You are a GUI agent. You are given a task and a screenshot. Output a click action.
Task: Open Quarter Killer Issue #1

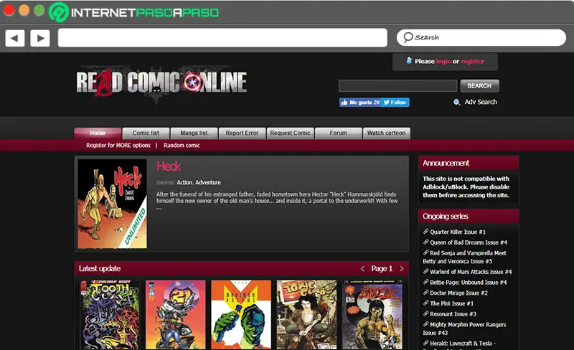pos(458,232)
